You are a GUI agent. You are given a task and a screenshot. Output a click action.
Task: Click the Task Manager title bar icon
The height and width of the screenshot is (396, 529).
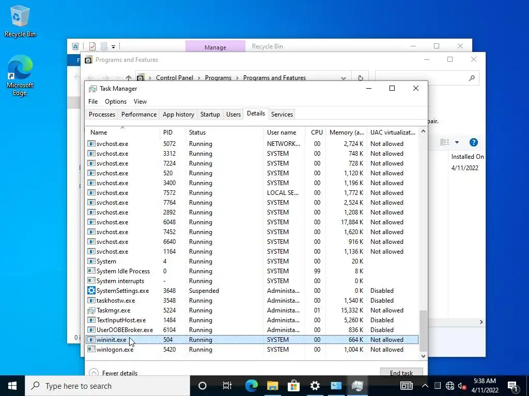coord(93,89)
